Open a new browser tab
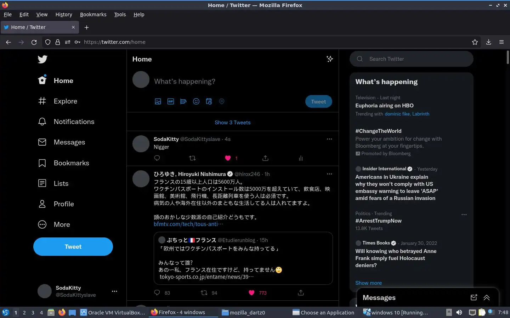510x318 pixels. [86, 27]
